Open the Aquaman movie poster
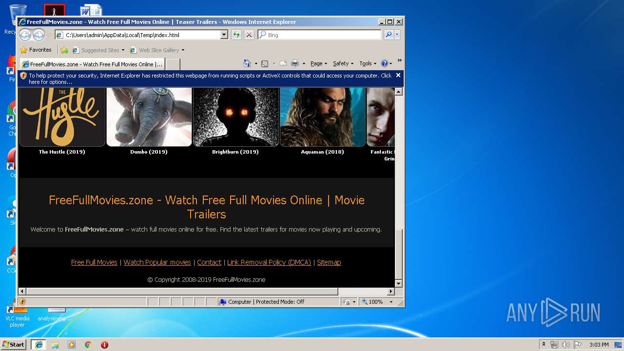Screen dimensions: 624x351 coord(323,117)
